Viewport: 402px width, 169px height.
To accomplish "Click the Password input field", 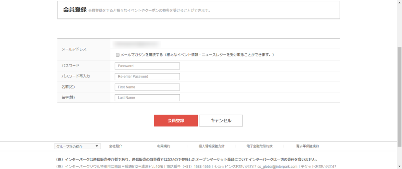I will click(x=147, y=66).
